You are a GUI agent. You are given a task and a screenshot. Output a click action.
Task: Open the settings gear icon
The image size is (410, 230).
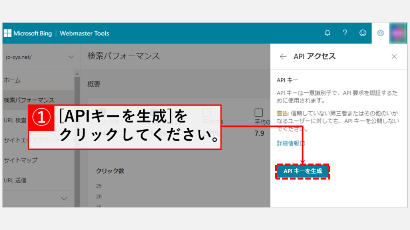coord(380,33)
